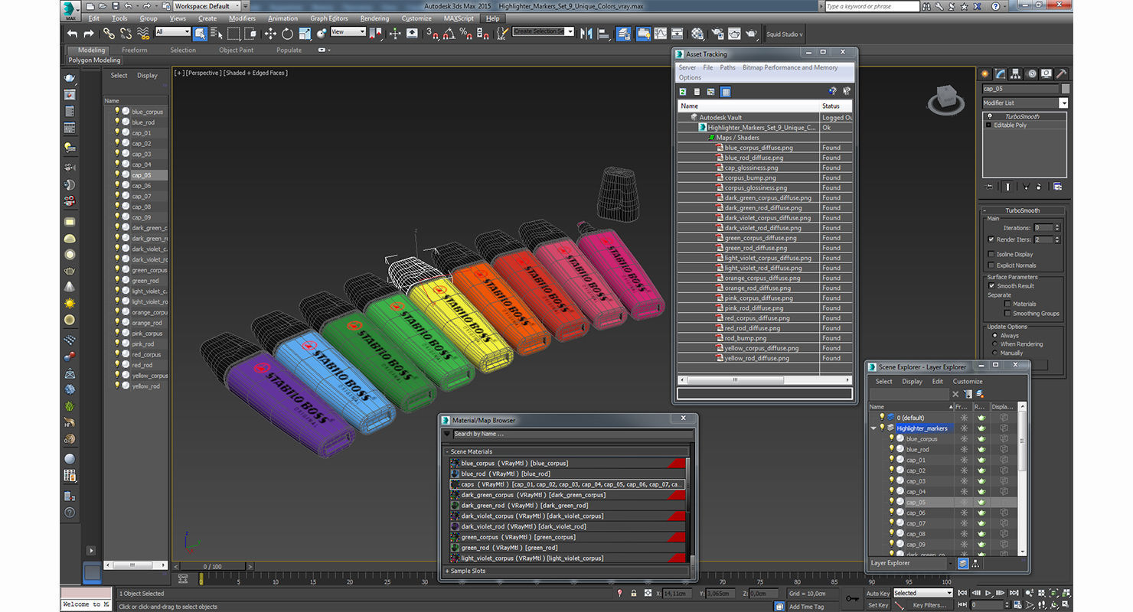Activate the Select and Scale tool
1133x612 pixels.
coord(305,34)
